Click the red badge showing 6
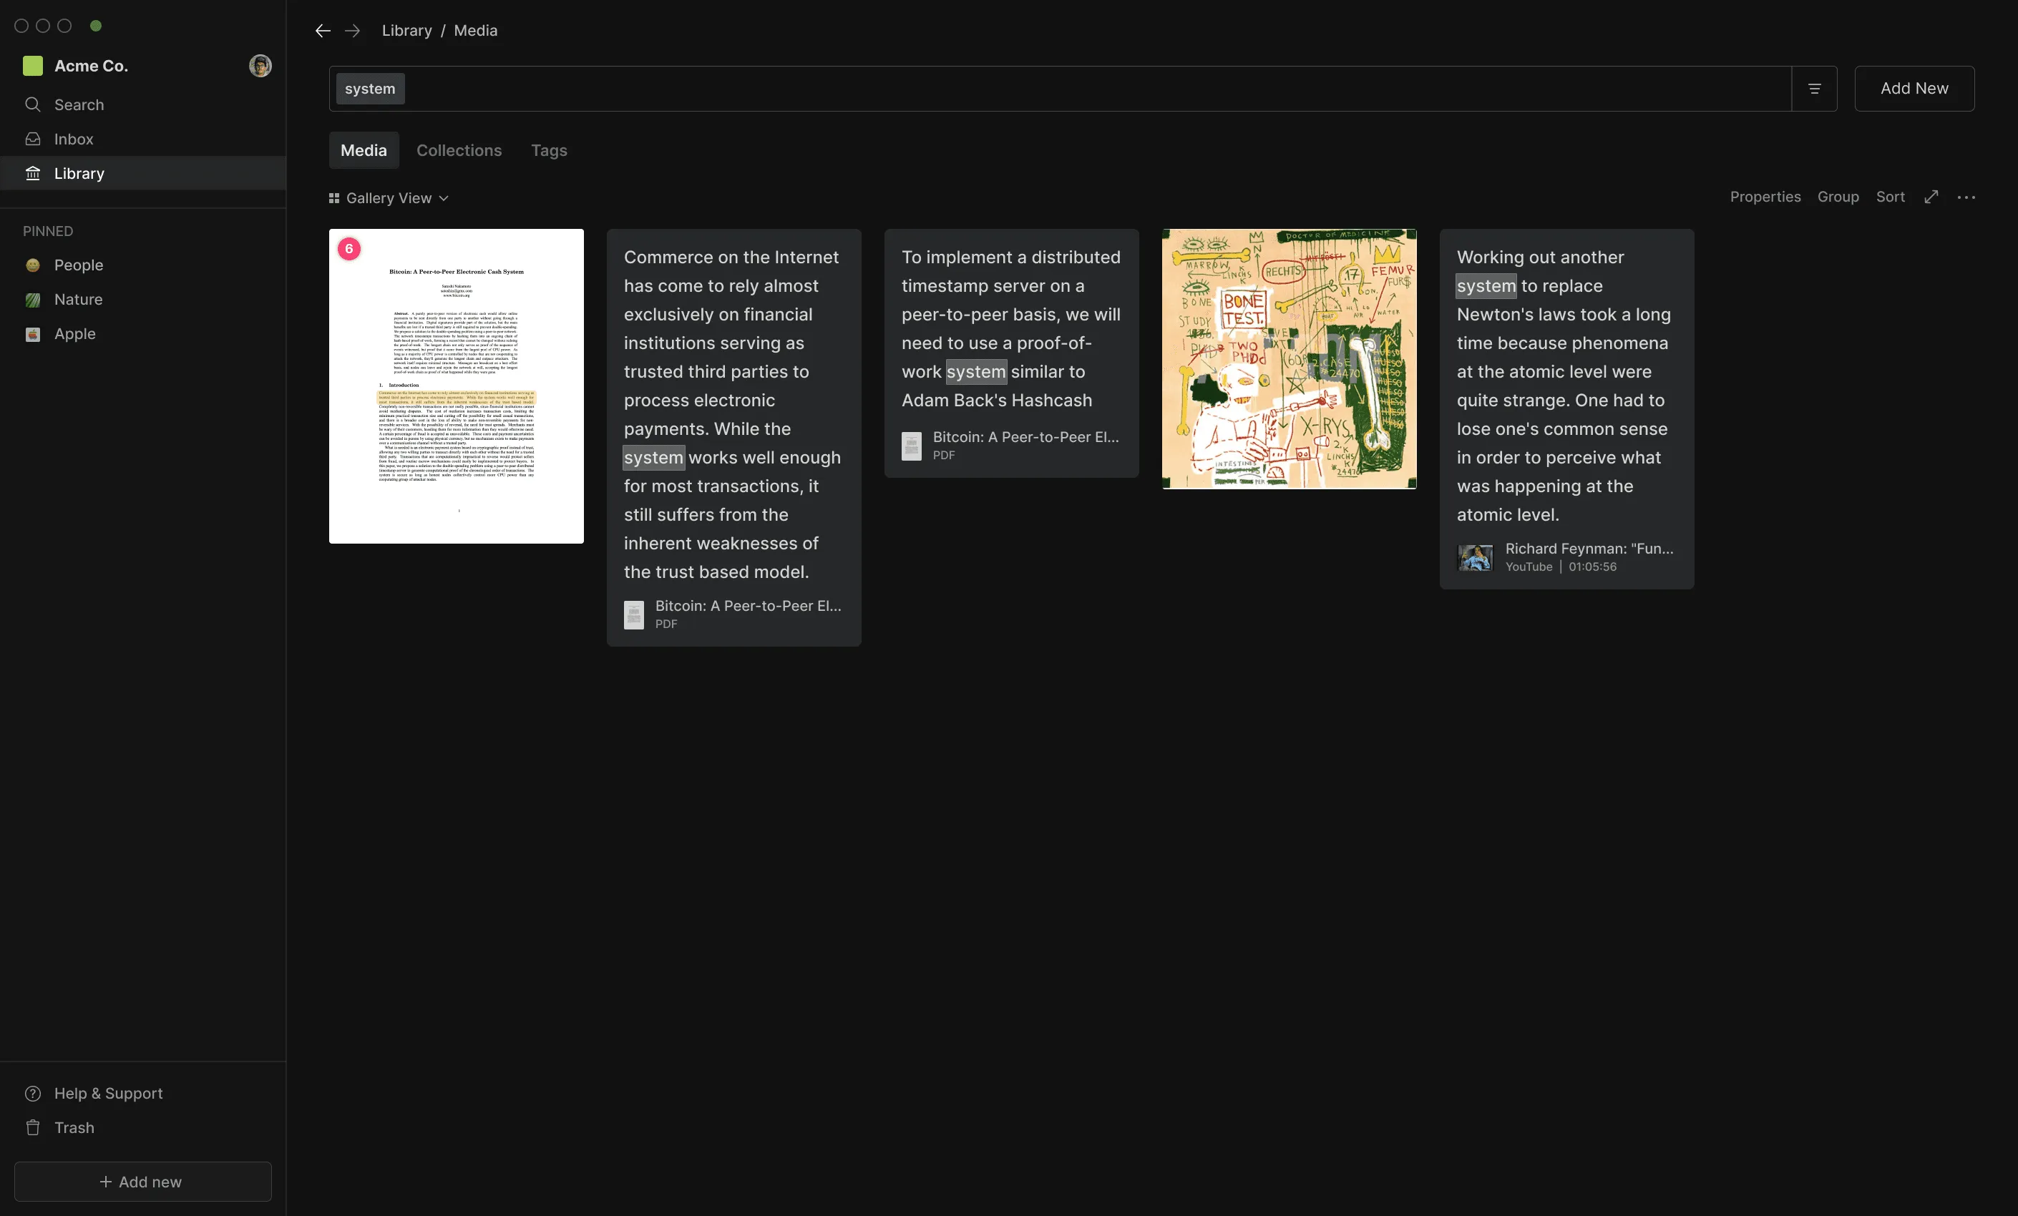This screenshot has height=1216, width=2018. click(349, 249)
